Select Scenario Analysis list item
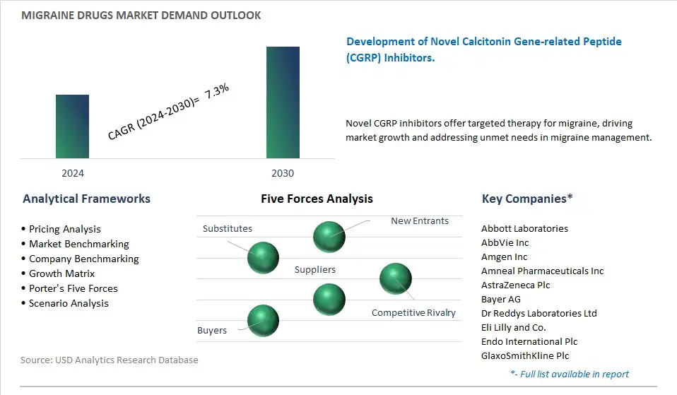This screenshot has width=677, height=395. (65, 303)
